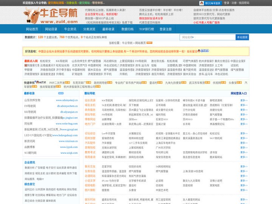Image resolution: width=272 pixels, height=204 pixels.
Task: Click 政府网导航 in 快速审核 list
Action: 100,83
